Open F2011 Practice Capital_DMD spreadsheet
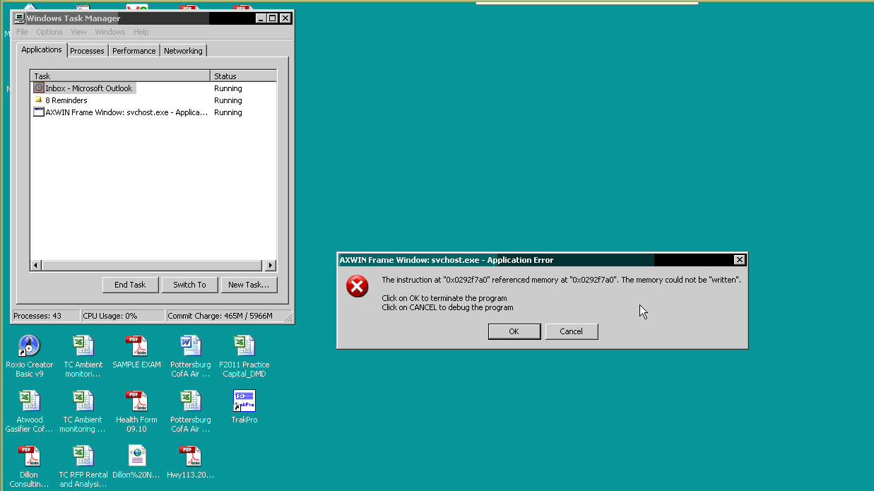The width and height of the screenshot is (874, 491). coord(244,346)
